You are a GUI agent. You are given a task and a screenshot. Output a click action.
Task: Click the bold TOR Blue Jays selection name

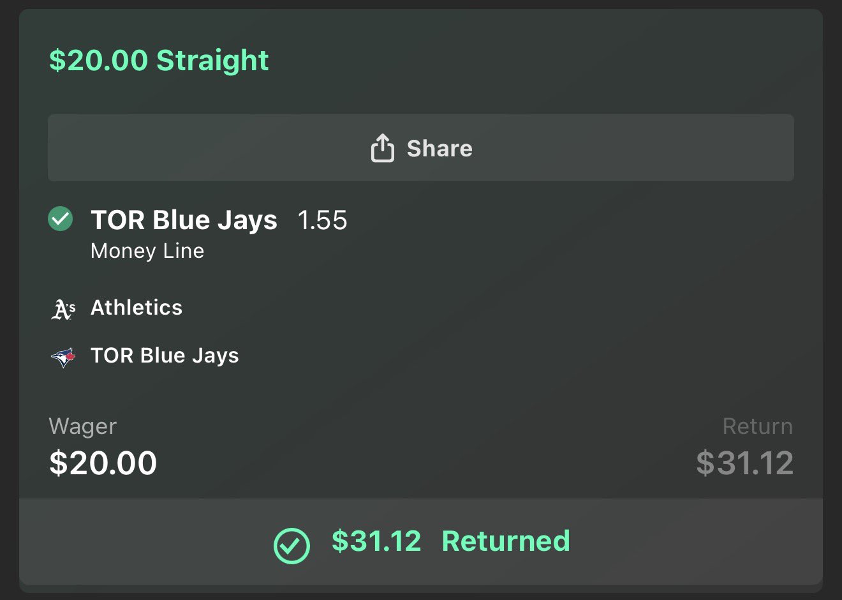[x=184, y=220]
